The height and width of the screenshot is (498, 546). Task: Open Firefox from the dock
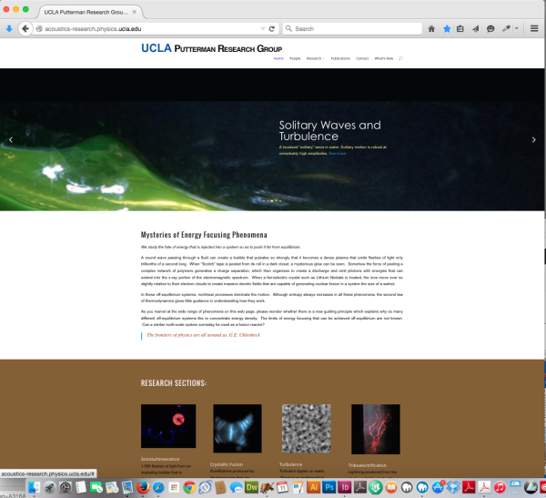coord(143,487)
